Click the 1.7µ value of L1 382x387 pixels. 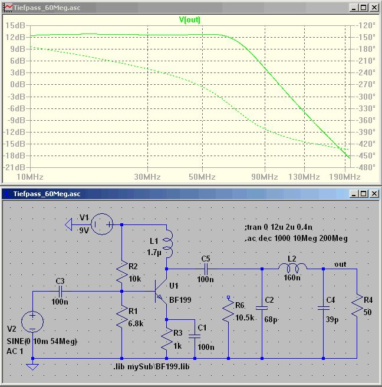coord(154,253)
